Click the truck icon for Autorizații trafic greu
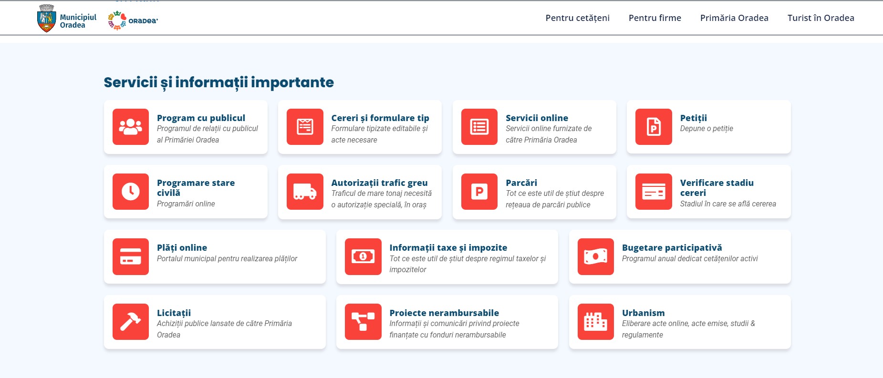The width and height of the screenshot is (883, 378). coord(305,192)
